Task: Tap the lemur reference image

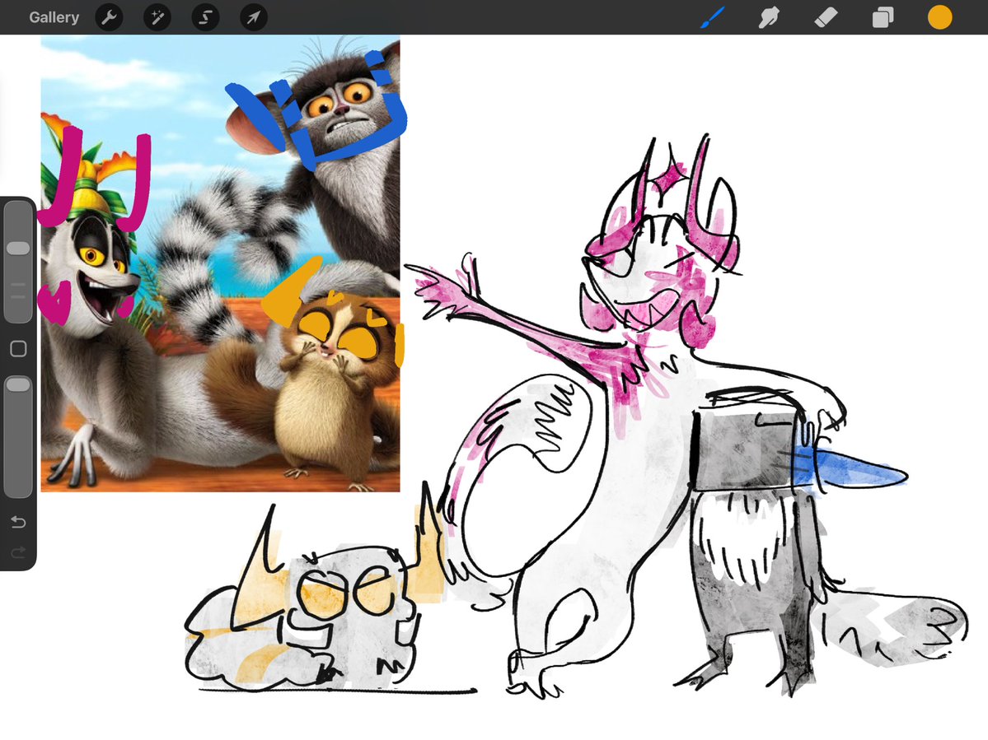Action: (x=220, y=263)
